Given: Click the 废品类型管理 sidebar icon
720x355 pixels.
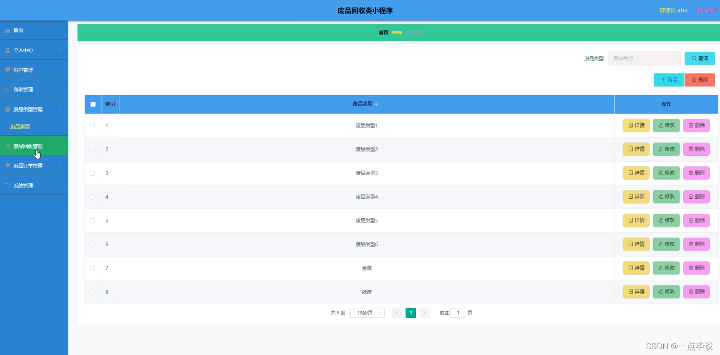Looking at the screenshot, I should click(x=8, y=109).
